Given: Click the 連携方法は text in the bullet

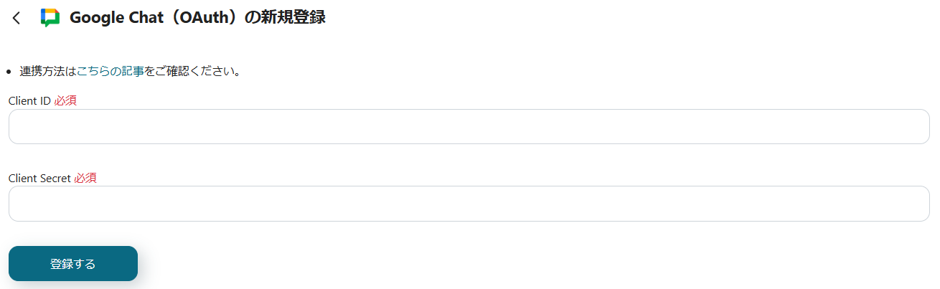Looking at the screenshot, I should tap(48, 71).
